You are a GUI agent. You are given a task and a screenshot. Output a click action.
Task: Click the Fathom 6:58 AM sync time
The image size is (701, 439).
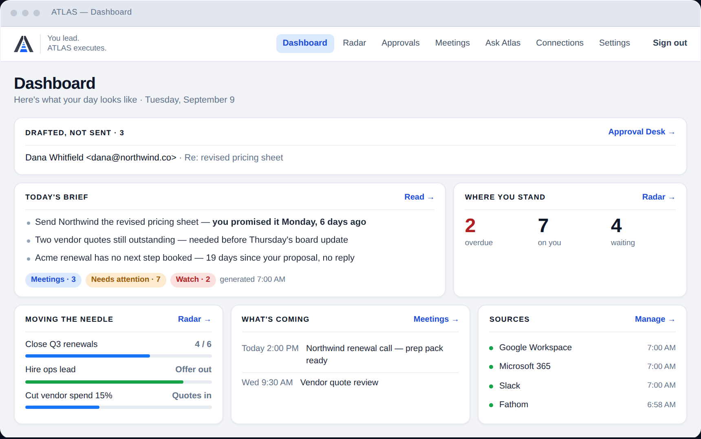pyautogui.click(x=661, y=405)
